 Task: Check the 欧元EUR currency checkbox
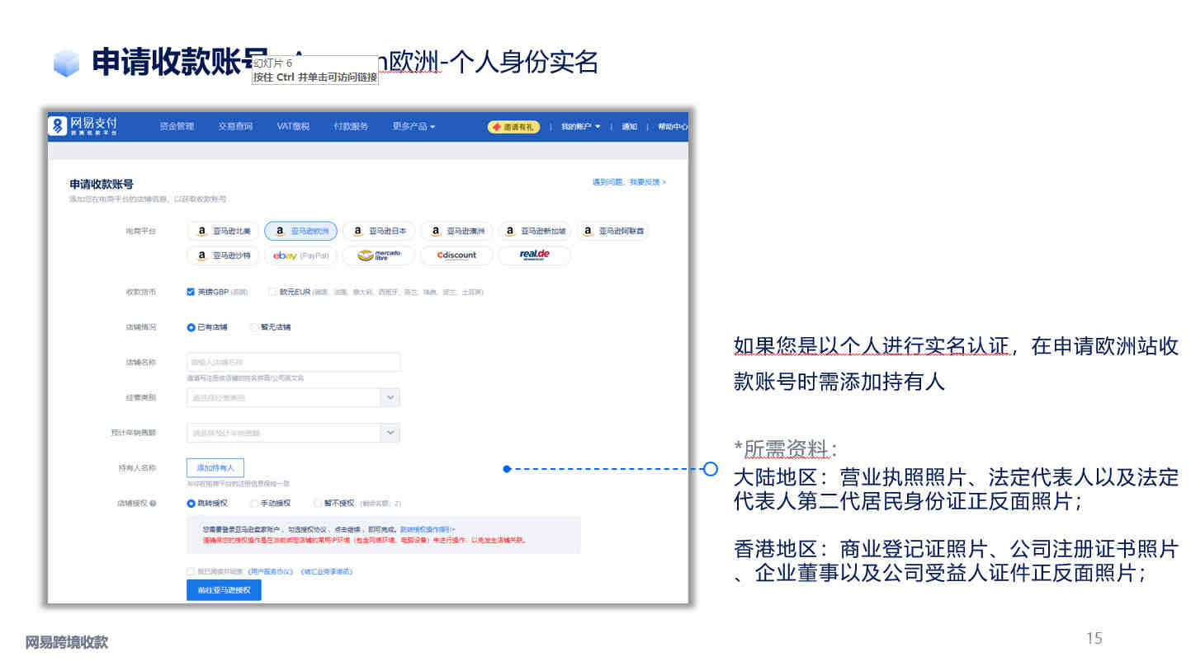(272, 292)
